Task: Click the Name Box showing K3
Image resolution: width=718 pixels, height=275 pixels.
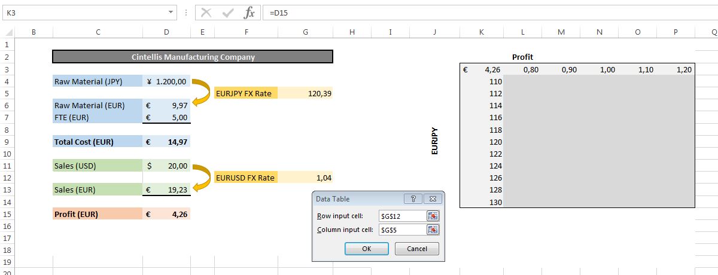Action: (x=84, y=13)
